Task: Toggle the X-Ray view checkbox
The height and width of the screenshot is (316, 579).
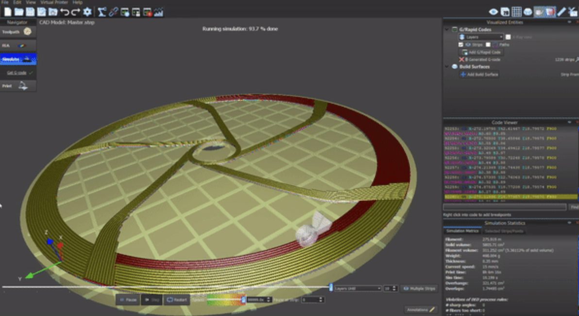Action: pos(508,37)
